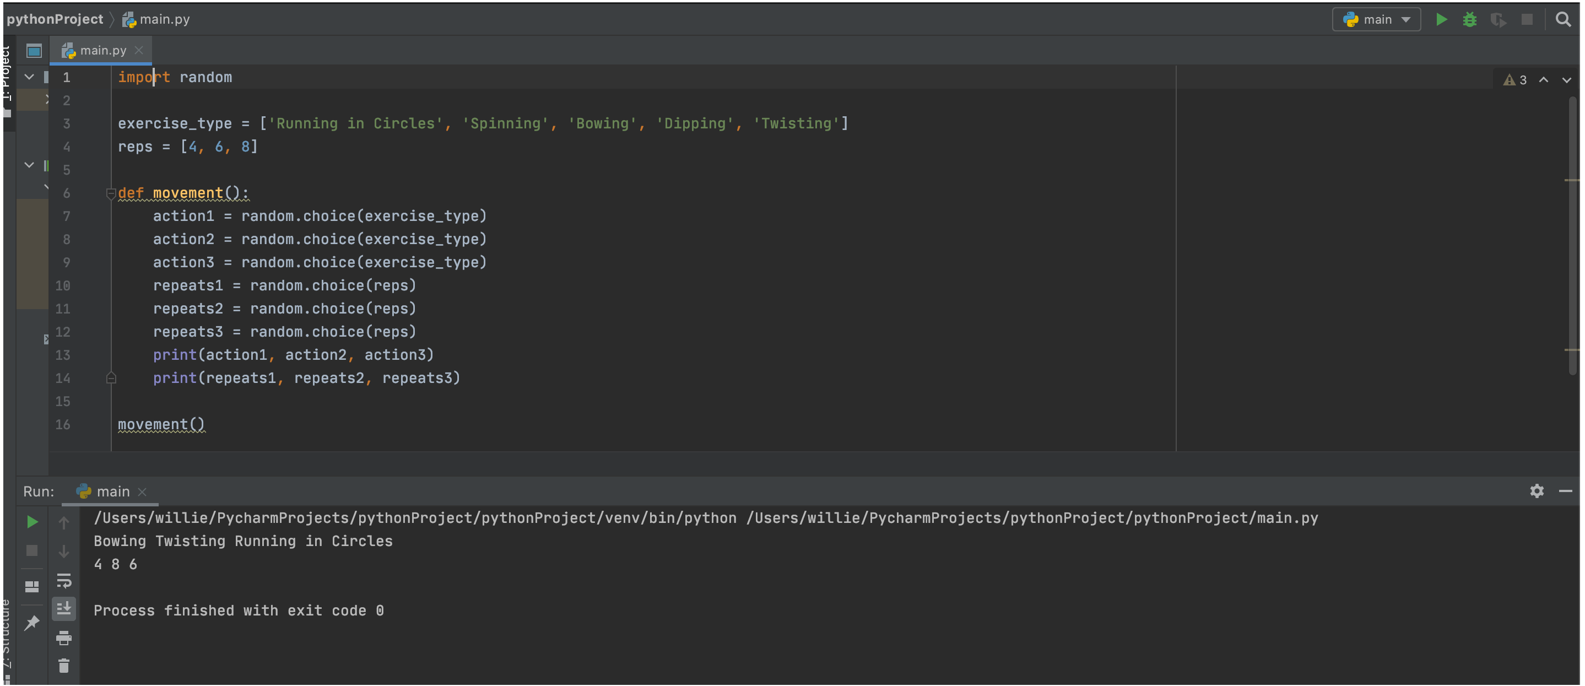Click the Run with Coverage shield icon

(x=1497, y=20)
